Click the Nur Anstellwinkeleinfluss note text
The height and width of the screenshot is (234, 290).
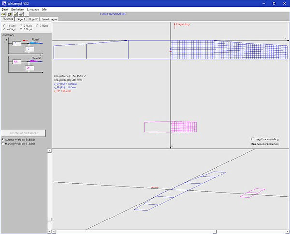coord(265,144)
